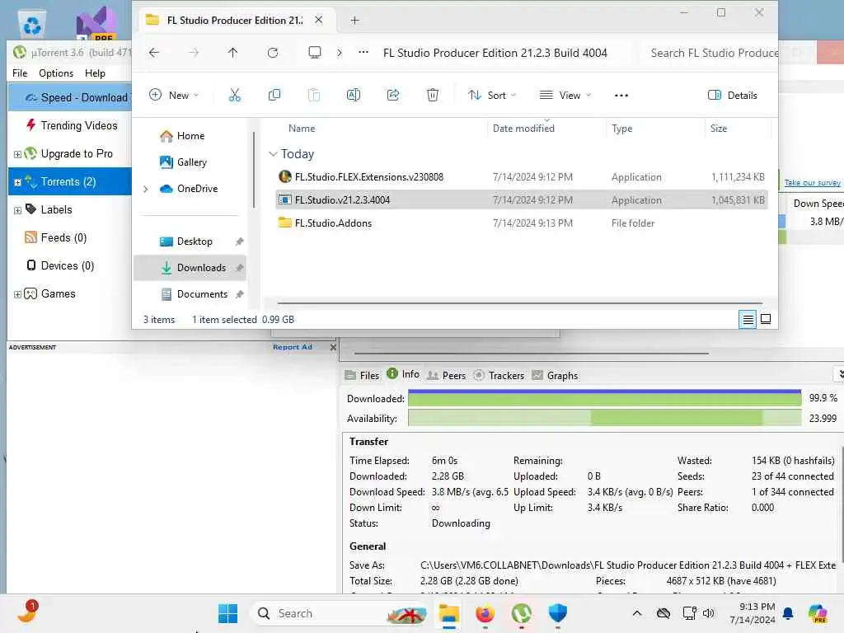
Task: Click the Cut scissors icon in Explorer toolbar
Action: (235, 96)
